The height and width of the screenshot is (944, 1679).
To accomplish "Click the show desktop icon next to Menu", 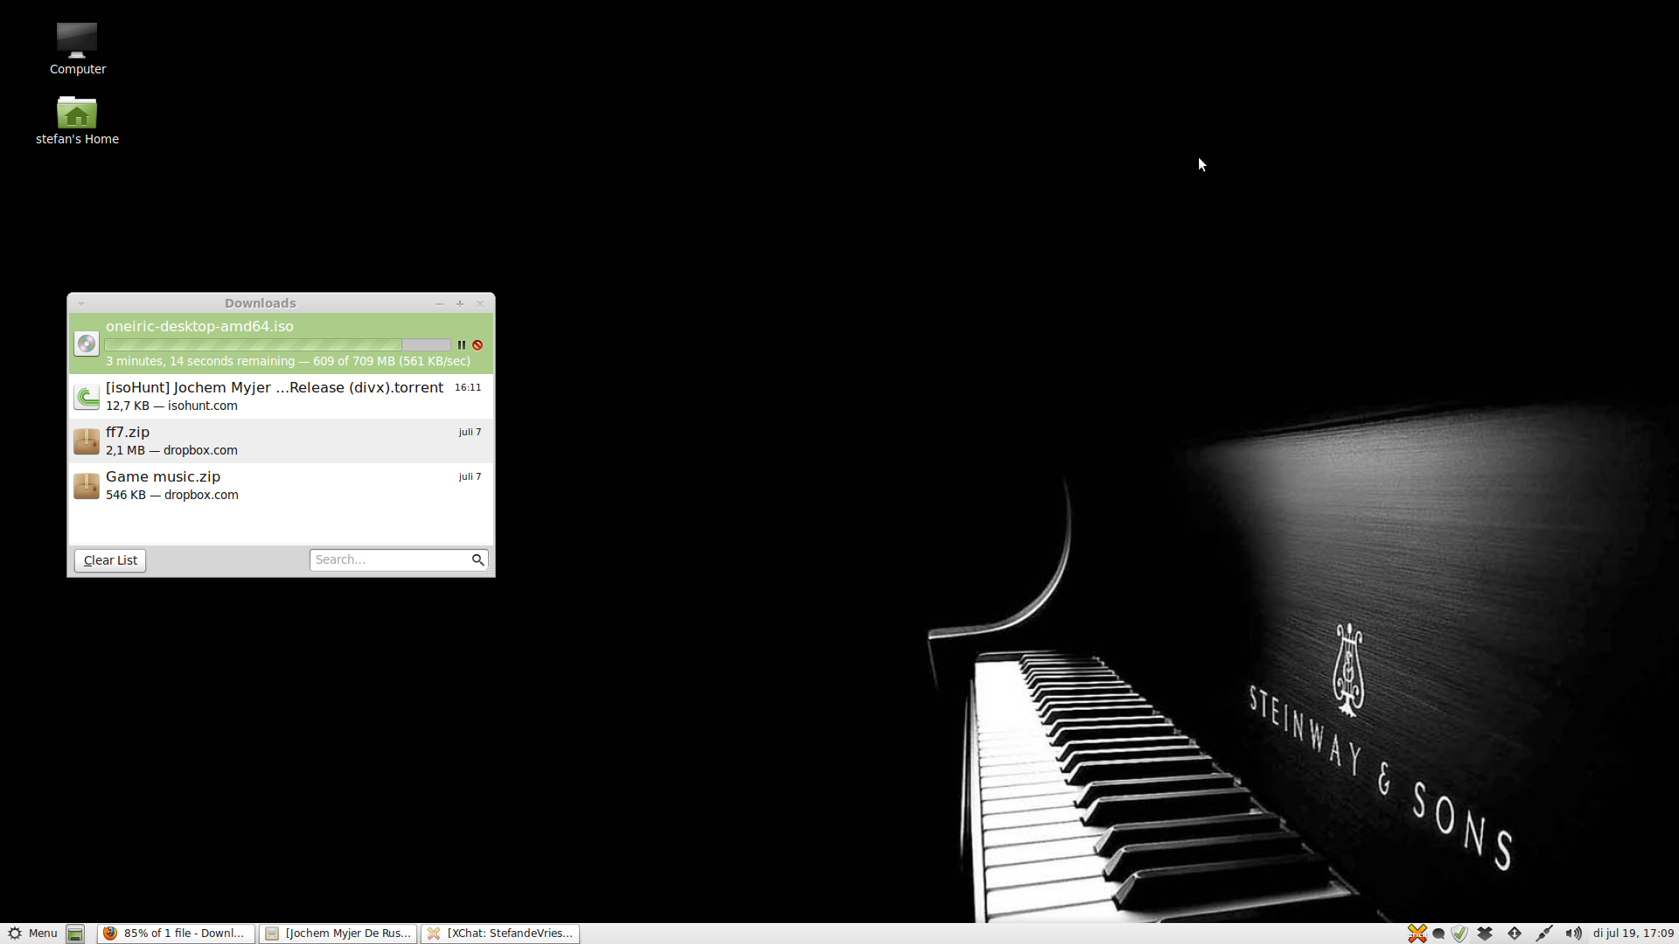I will (75, 934).
